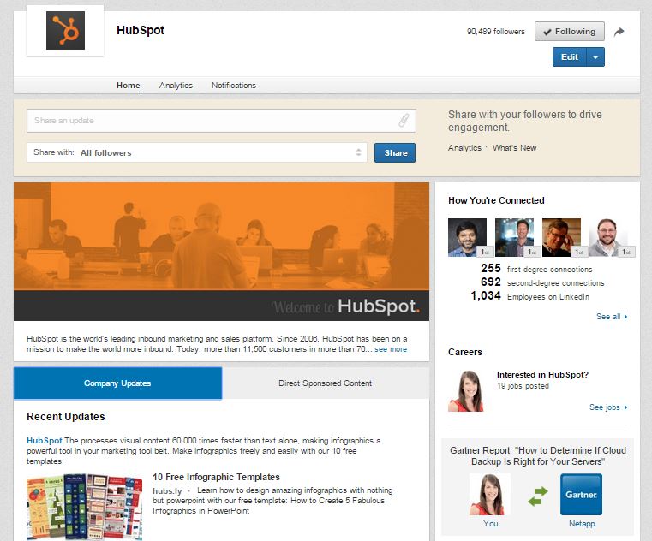Click the green swap arrows icon

(x=538, y=496)
